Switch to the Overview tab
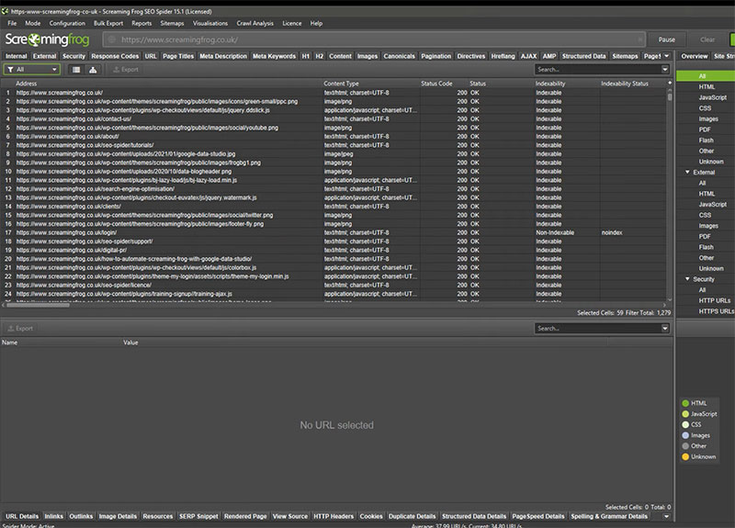This screenshot has width=735, height=528. pos(695,56)
